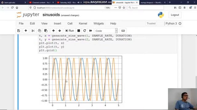Open the File menu
Image resolution: width=197 pixels, height=110 pixels.
point(21,24)
